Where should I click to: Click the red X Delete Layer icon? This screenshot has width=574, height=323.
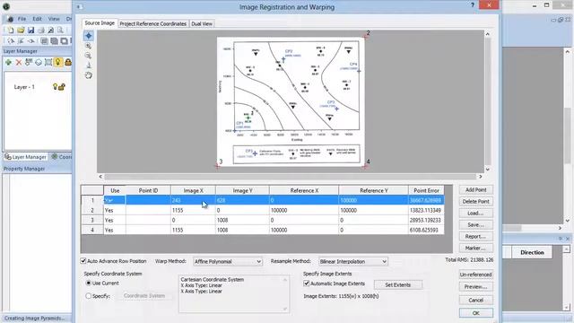point(19,62)
